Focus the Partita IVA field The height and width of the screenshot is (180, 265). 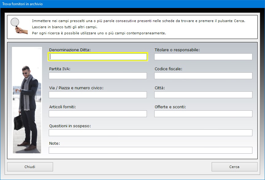click(98, 76)
